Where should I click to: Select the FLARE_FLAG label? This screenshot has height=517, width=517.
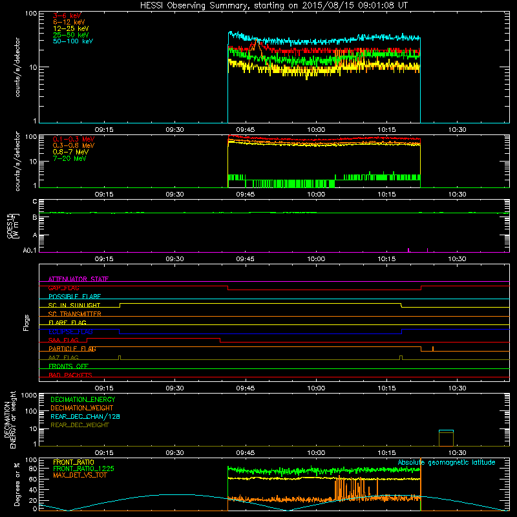(67, 322)
